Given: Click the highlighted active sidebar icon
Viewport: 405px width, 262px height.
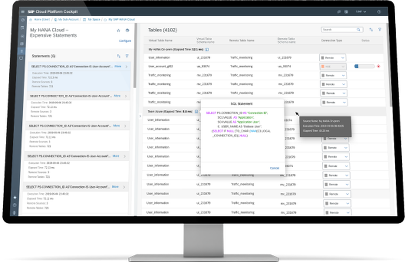Looking at the screenshot, I should pos(21,51).
